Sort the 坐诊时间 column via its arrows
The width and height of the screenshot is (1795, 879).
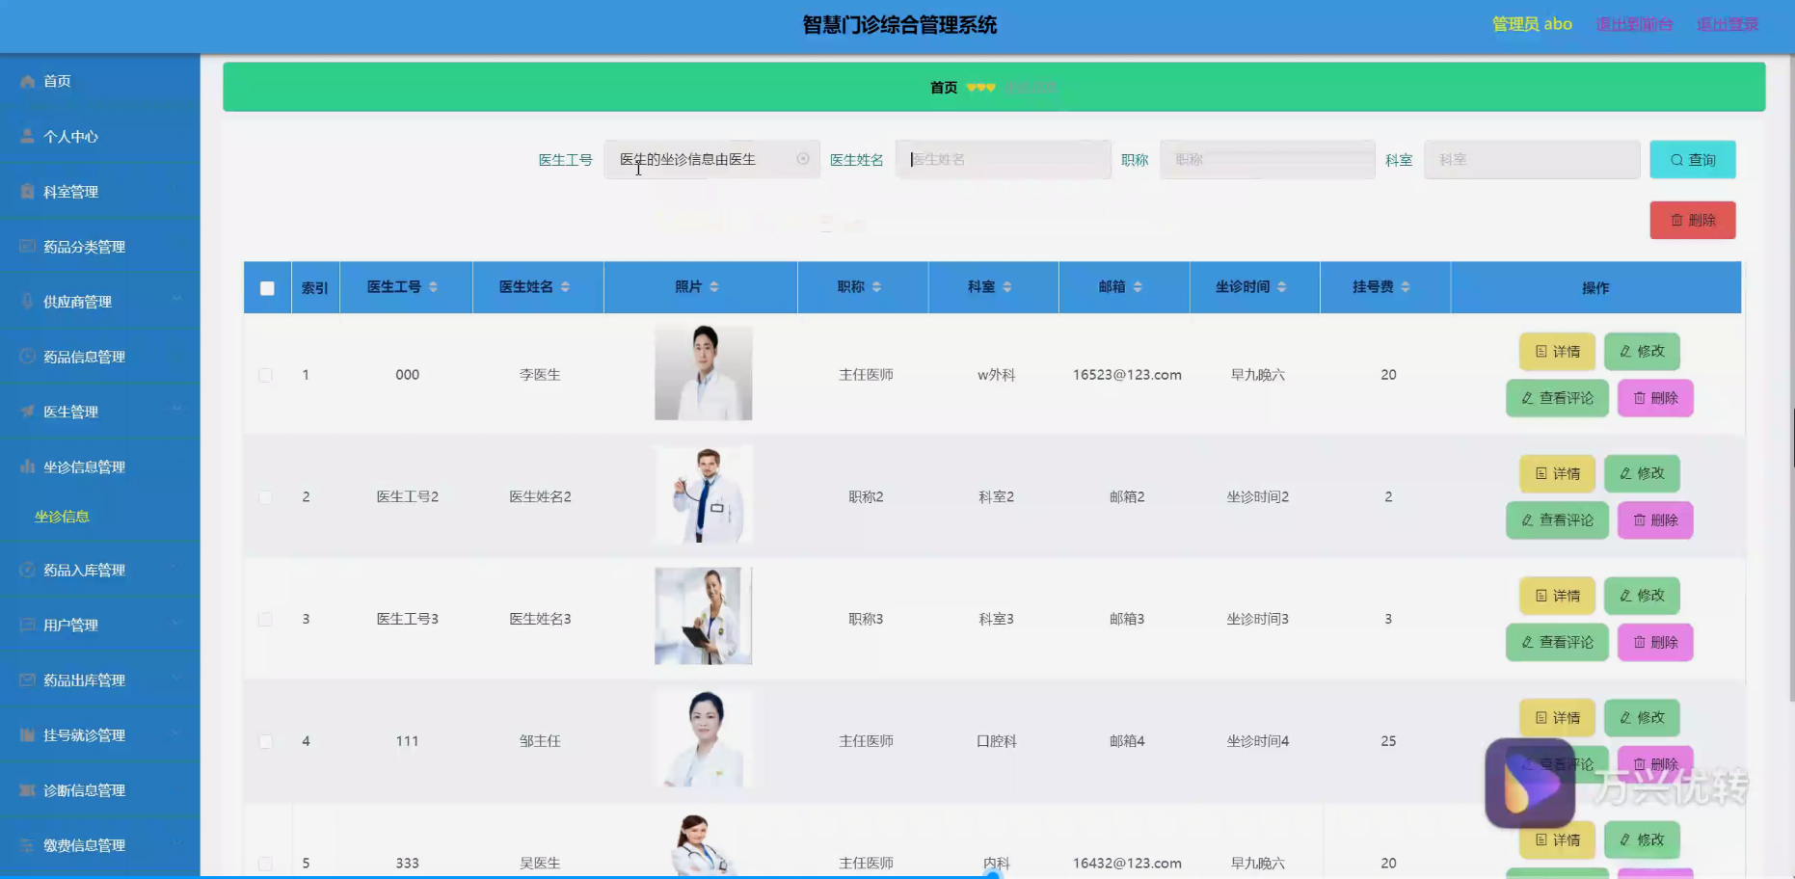click(1282, 287)
